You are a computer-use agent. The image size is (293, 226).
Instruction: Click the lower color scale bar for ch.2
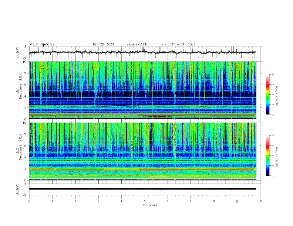[x=268, y=155]
